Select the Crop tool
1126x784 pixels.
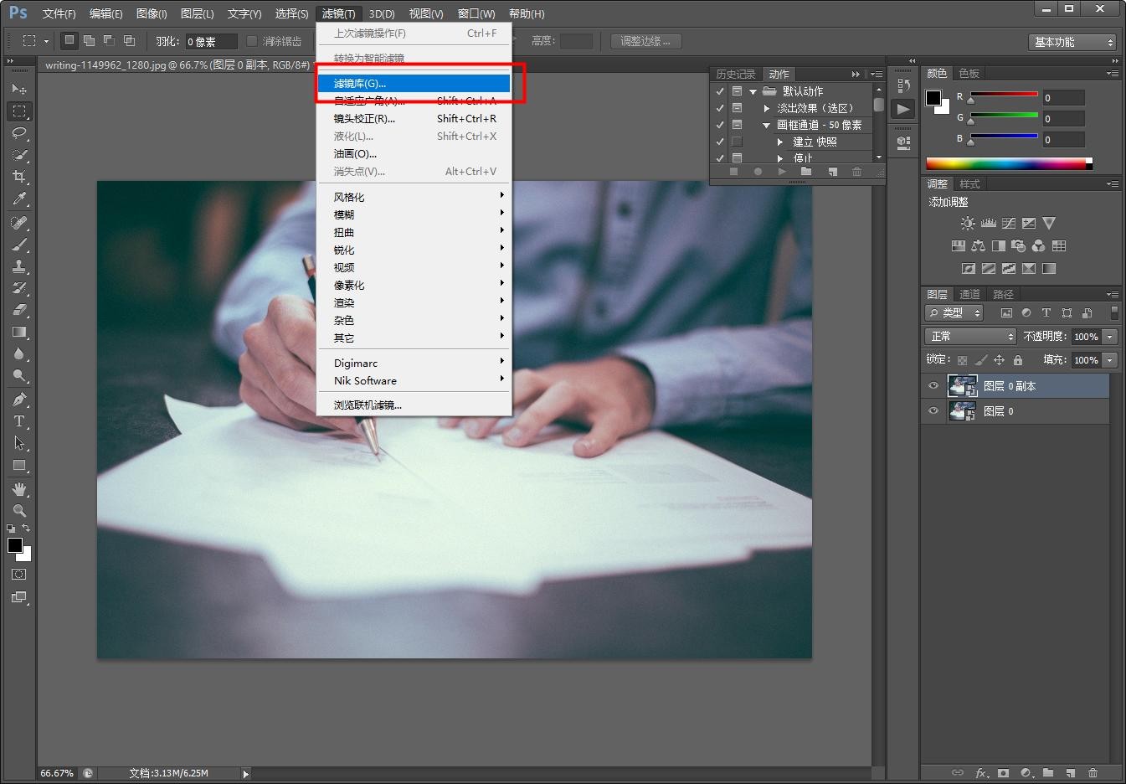(x=19, y=177)
